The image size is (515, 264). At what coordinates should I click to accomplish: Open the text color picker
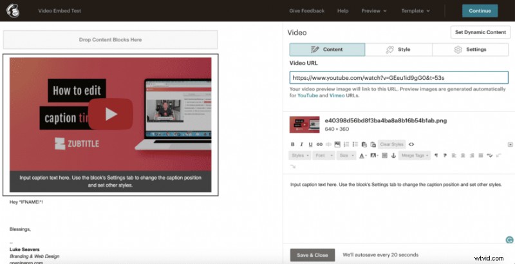pos(362,156)
